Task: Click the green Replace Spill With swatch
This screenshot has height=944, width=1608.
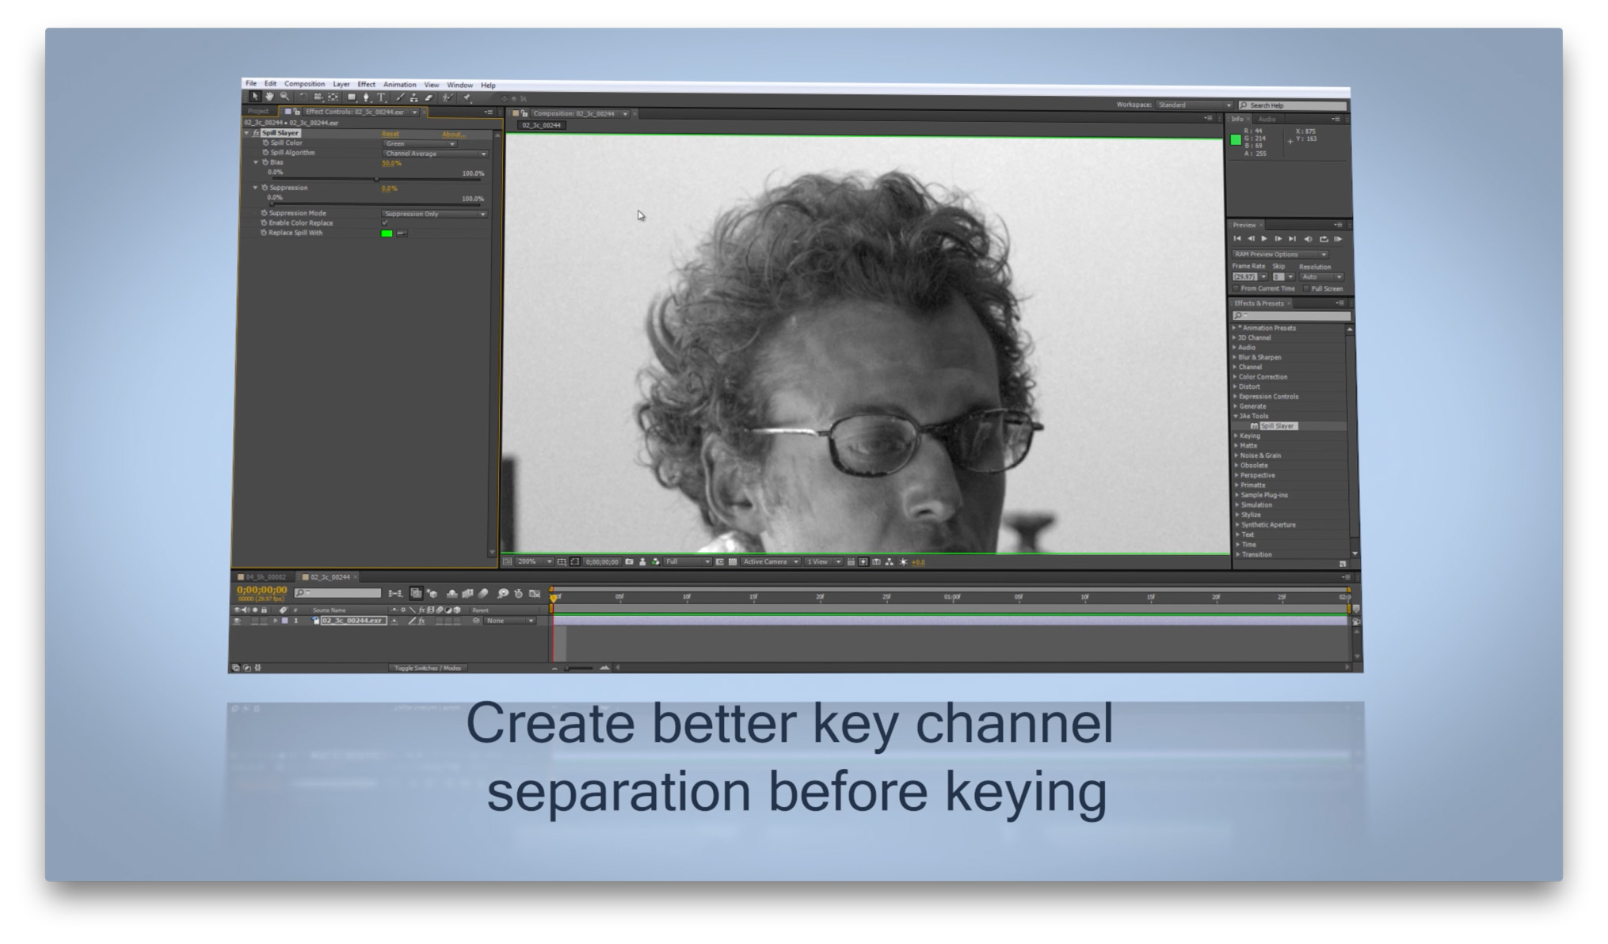Action: 387,233
